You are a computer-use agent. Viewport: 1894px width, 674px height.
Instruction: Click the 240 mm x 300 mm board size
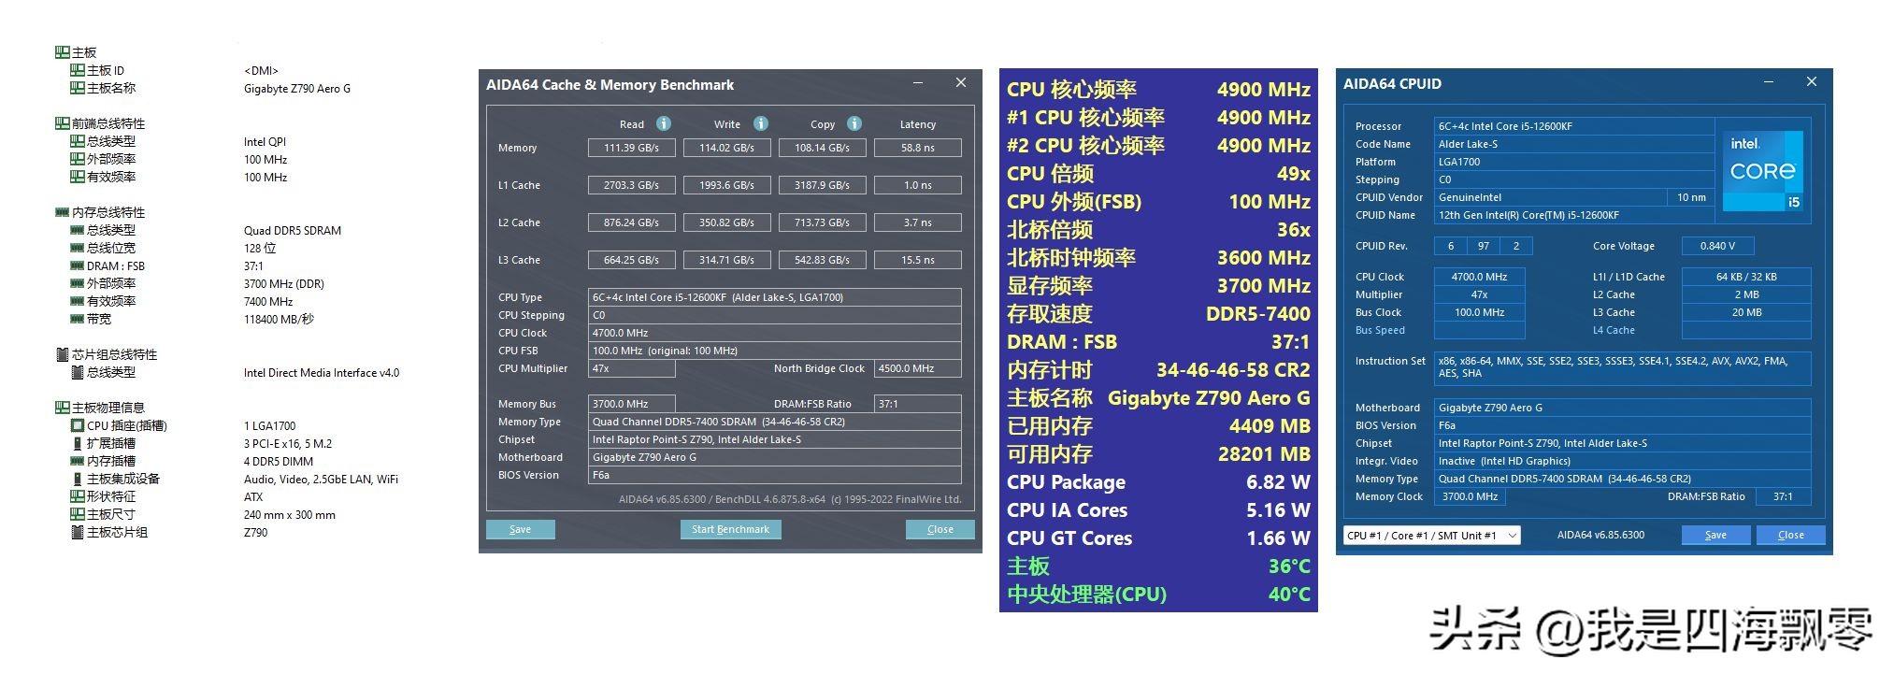290,515
